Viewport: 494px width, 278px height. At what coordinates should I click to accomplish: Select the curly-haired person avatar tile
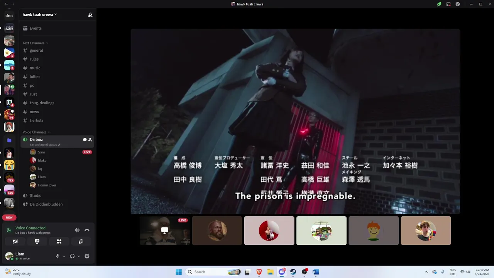pyautogui.click(x=426, y=231)
